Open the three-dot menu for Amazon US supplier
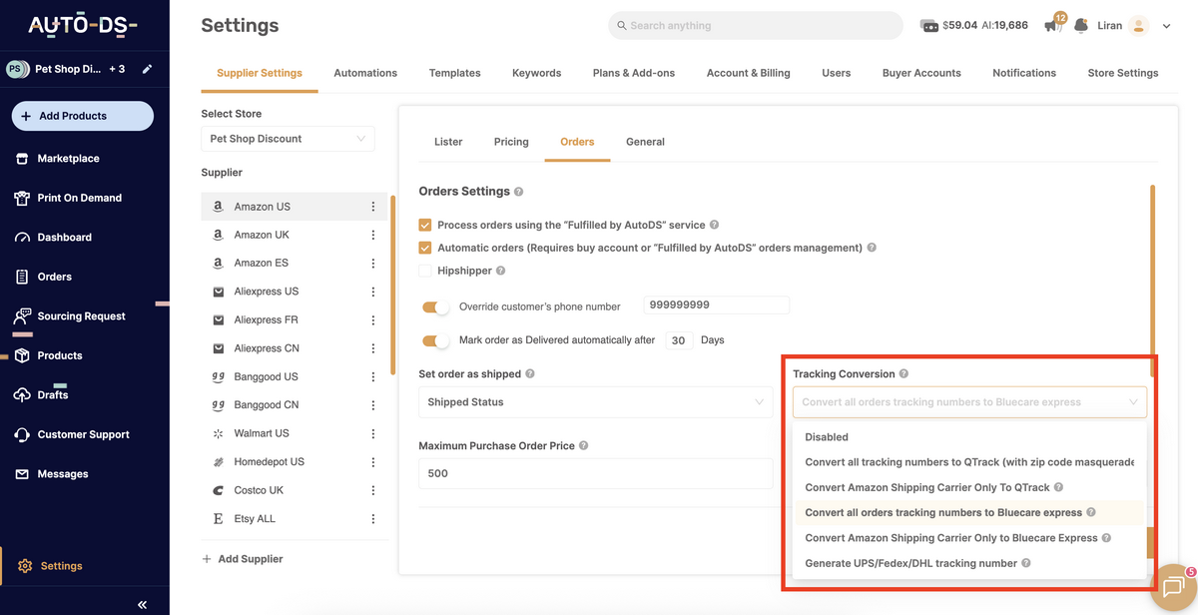The height and width of the screenshot is (615, 1198). coord(372,206)
